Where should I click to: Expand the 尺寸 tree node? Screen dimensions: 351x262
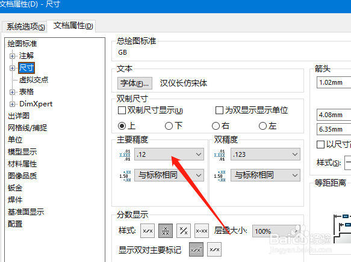click(x=12, y=68)
